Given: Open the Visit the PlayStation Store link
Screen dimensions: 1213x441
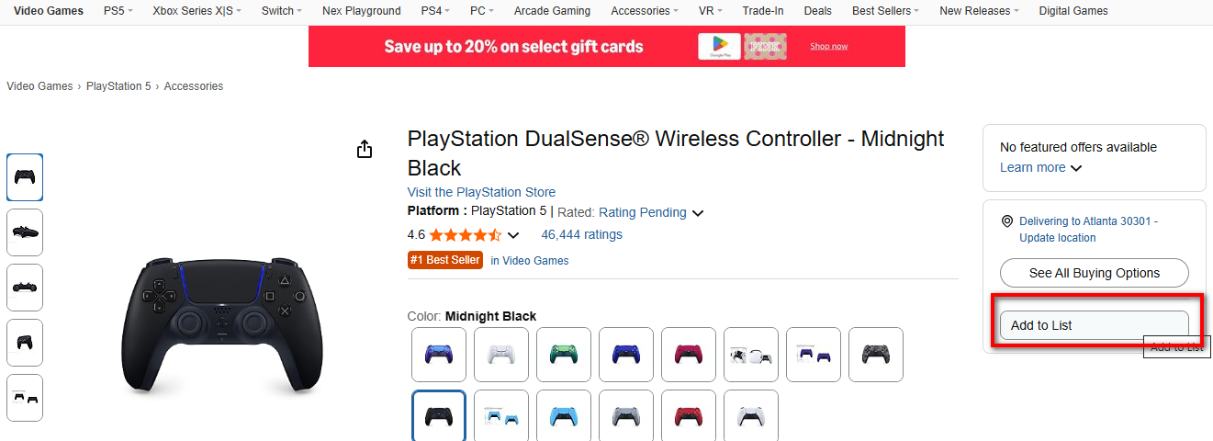Looking at the screenshot, I should (481, 192).
